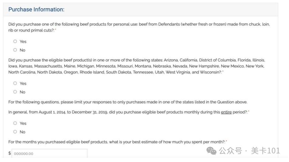289x162 pixels.
Task: Click the August 1, 2014 period question text
Action: point(128,112)
